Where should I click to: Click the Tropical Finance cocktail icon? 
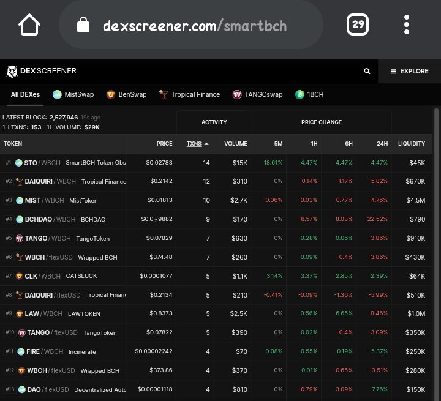tap(164, 94)
